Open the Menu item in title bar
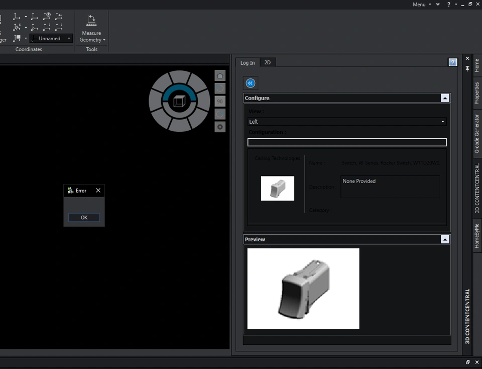482x369 pixels. (x=419, y=5)
